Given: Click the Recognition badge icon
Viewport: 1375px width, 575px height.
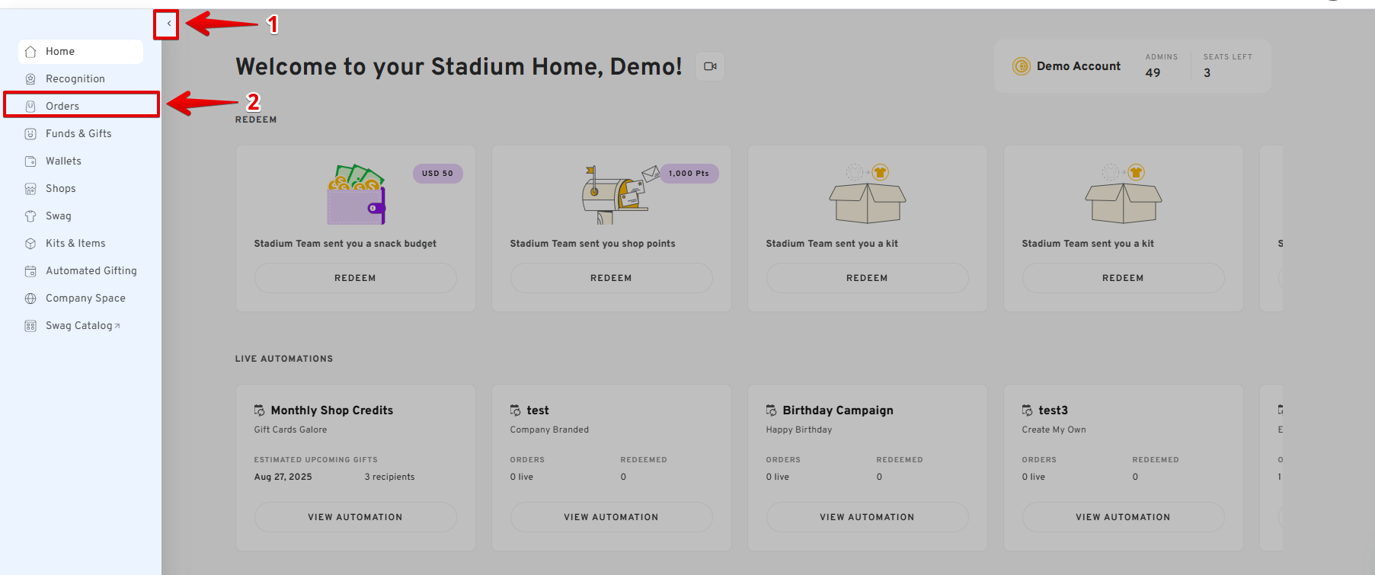Looking at the screenshot, I should click(x=30, y=79).
